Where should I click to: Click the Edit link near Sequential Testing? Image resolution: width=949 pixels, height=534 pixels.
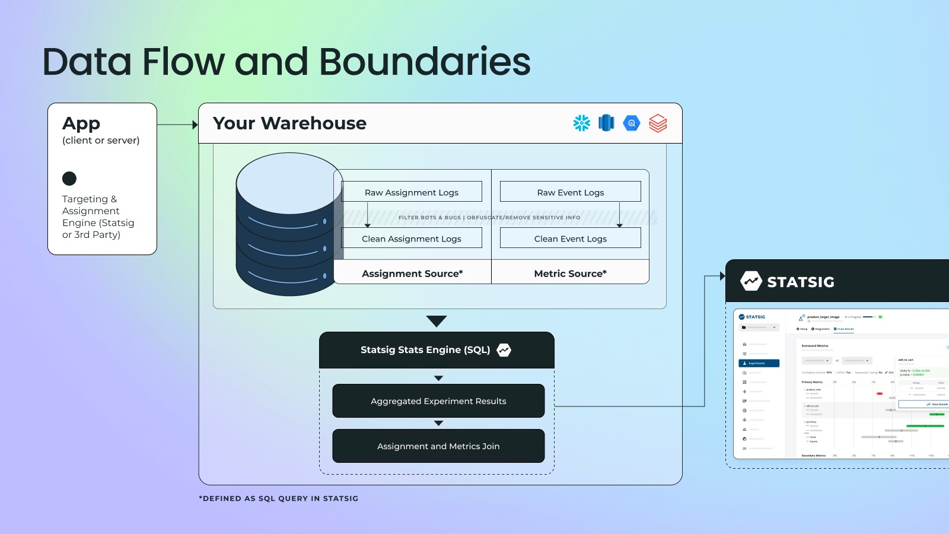click(x=889, y=373)
